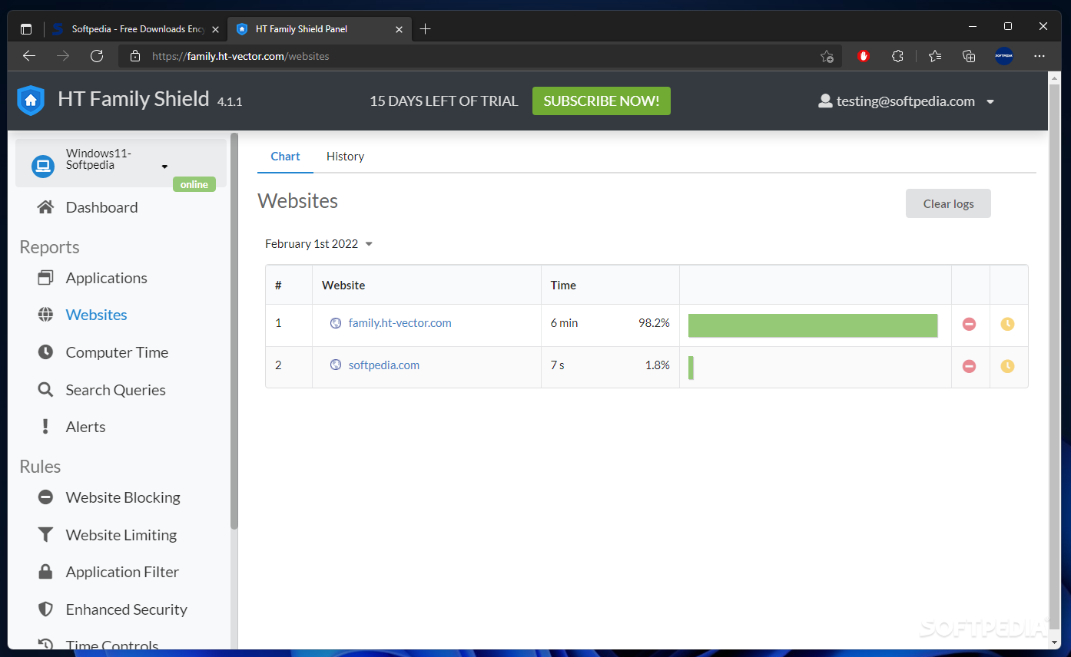Click the SUBSCRIBE NOW! button
Viewport: 1071px width, 657px height.
click(602, 101)
